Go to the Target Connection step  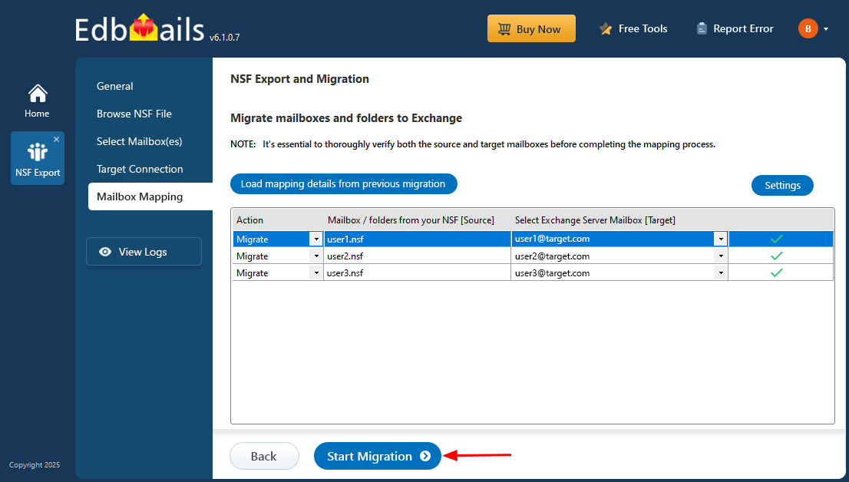click(x=140, y=169)
